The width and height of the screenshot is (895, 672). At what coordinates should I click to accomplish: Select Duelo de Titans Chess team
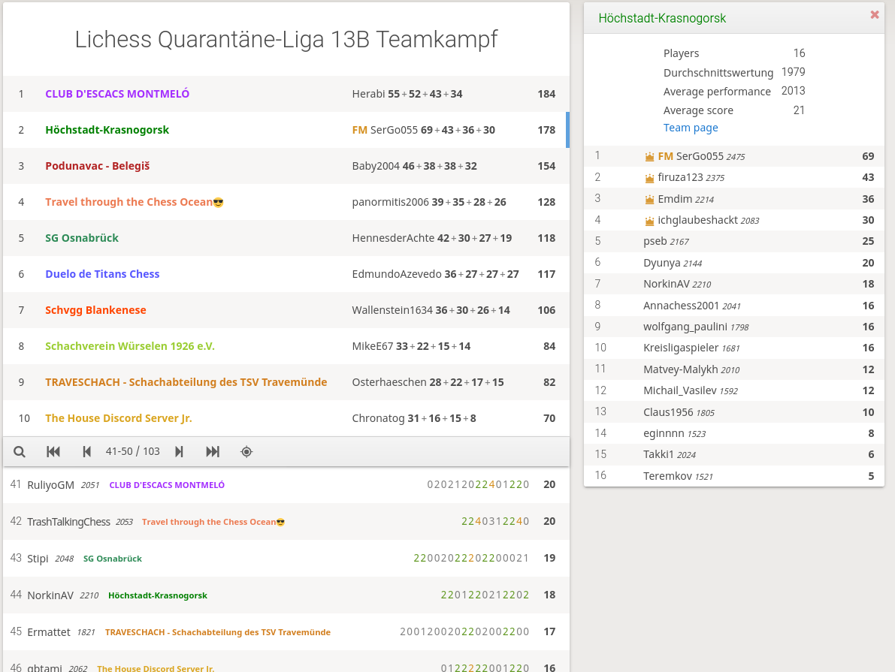[x=102, y=274]
